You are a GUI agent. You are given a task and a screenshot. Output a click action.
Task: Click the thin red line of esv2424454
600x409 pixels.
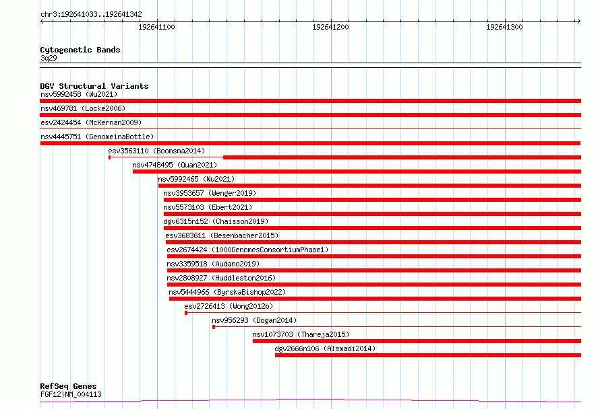[310, 129]
